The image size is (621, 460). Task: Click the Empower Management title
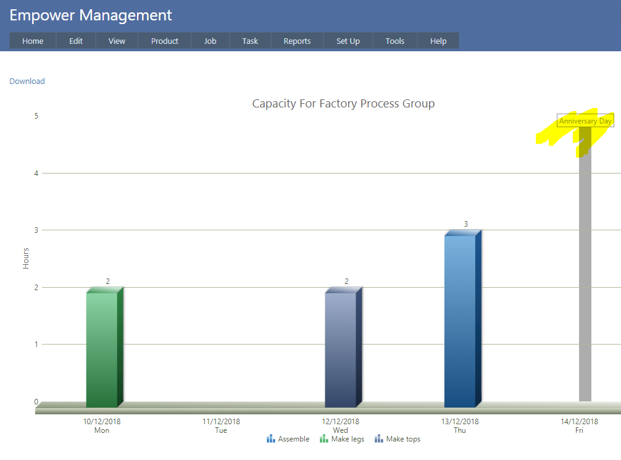tap(91, 15)
